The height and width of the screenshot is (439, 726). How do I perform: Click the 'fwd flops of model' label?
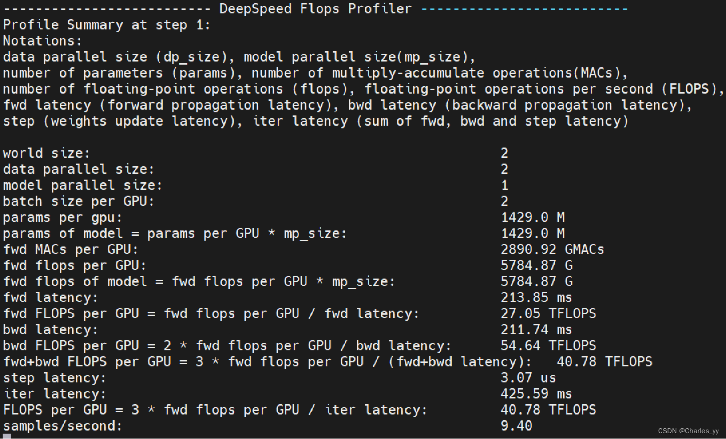click(x=199, y=282)
